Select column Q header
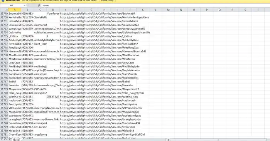 tap(219, 10)
